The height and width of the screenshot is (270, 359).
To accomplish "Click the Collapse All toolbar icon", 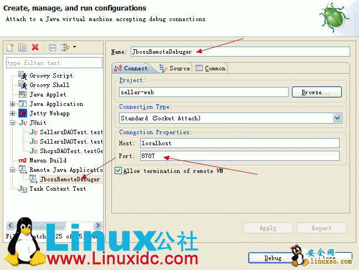I will coord(52,47).
